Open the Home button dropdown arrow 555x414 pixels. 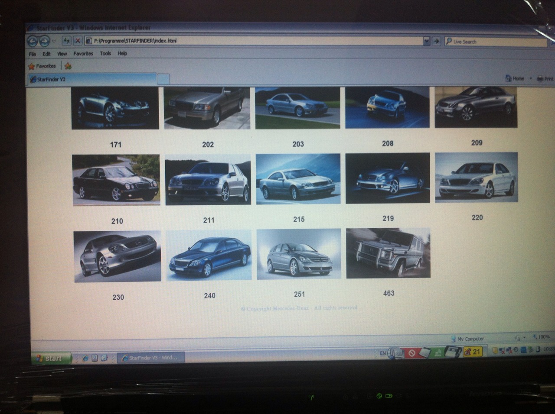[x=530, y=79]
